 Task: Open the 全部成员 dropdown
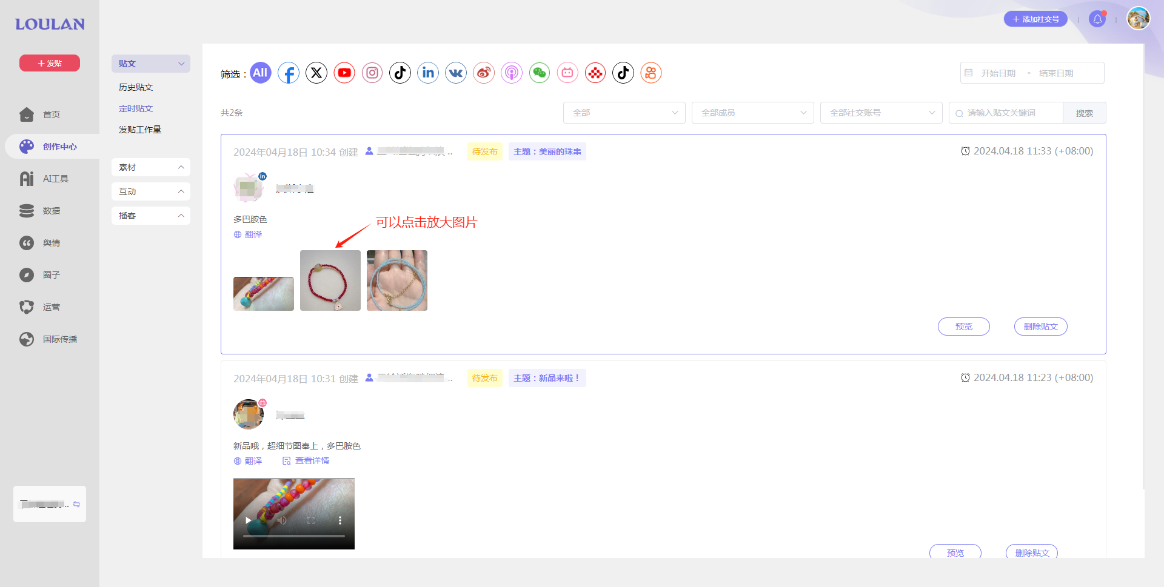tap(752, 113)
